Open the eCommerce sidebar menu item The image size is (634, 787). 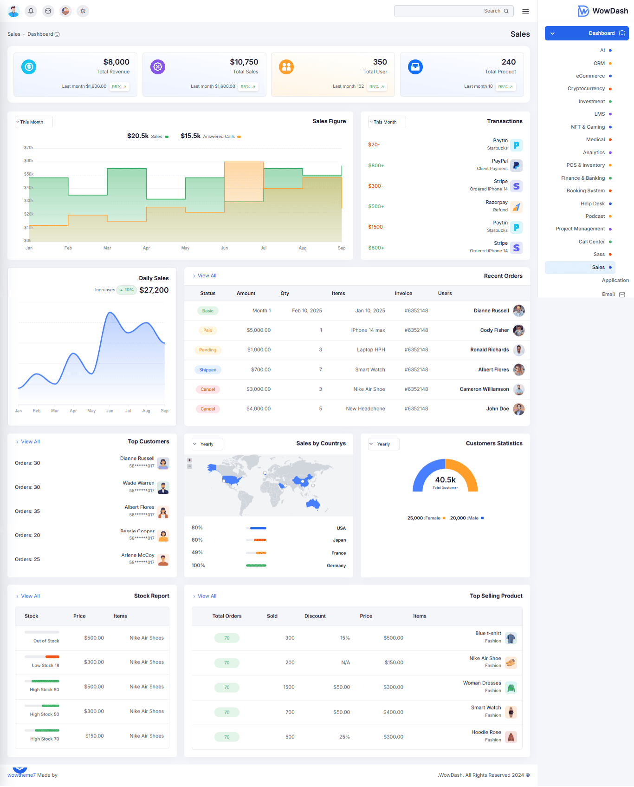tap(590, 76)
